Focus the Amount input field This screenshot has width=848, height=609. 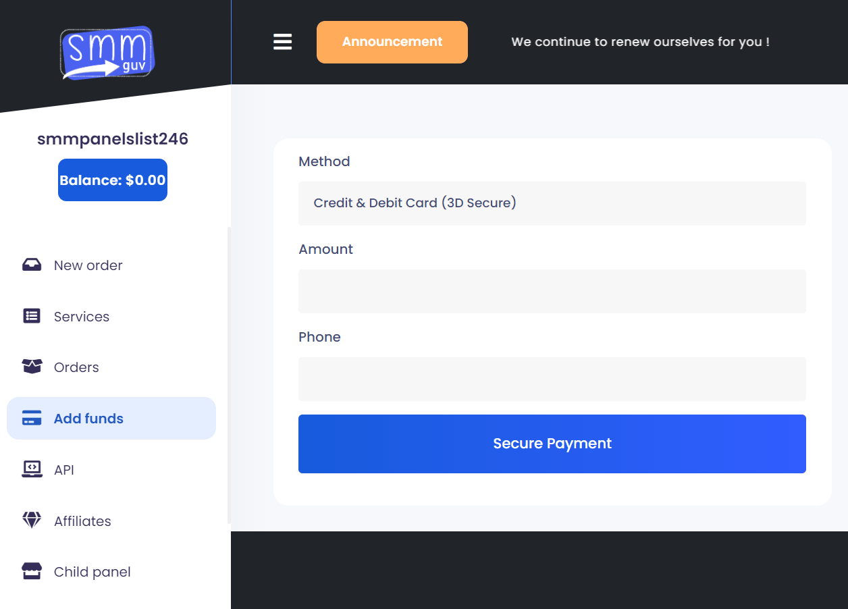coord(552,291)
